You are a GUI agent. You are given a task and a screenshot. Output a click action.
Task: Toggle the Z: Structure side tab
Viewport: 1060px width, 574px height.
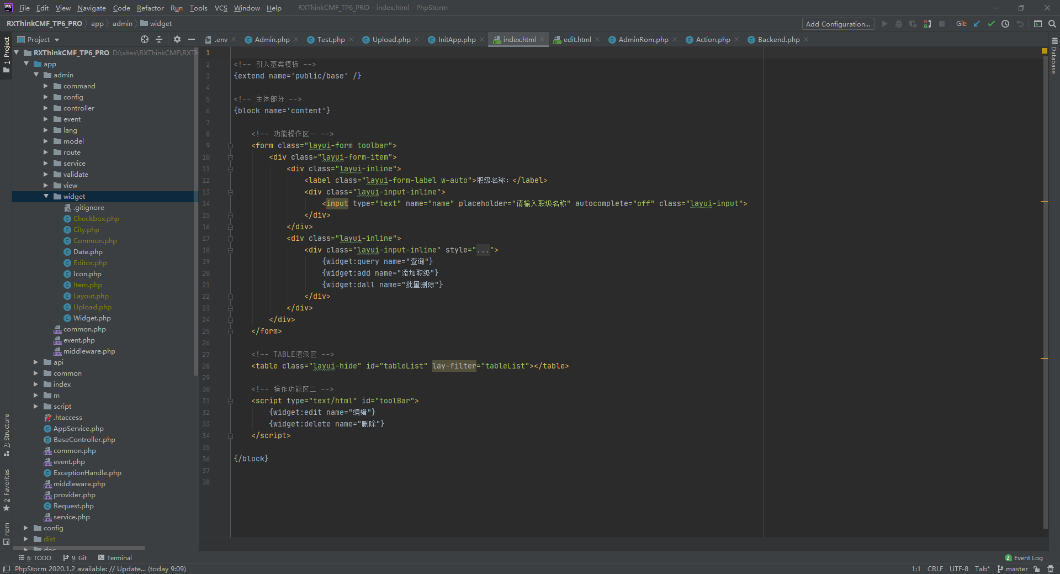click(6, 435)
